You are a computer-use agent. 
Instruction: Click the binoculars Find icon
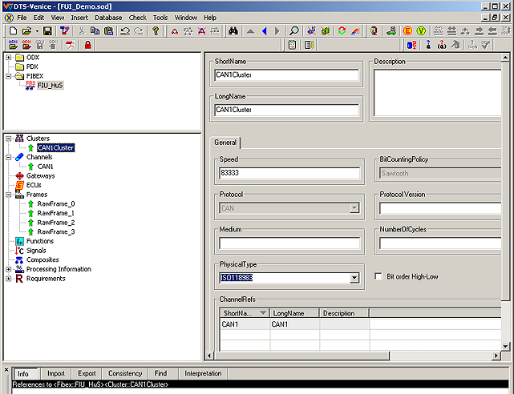coord(233,31)
